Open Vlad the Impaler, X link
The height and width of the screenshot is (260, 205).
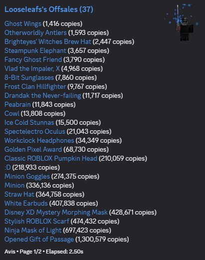[32, 69]
